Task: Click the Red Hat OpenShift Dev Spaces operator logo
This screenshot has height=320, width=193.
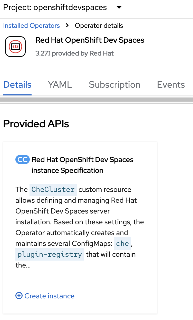Action: click(15, 47)
